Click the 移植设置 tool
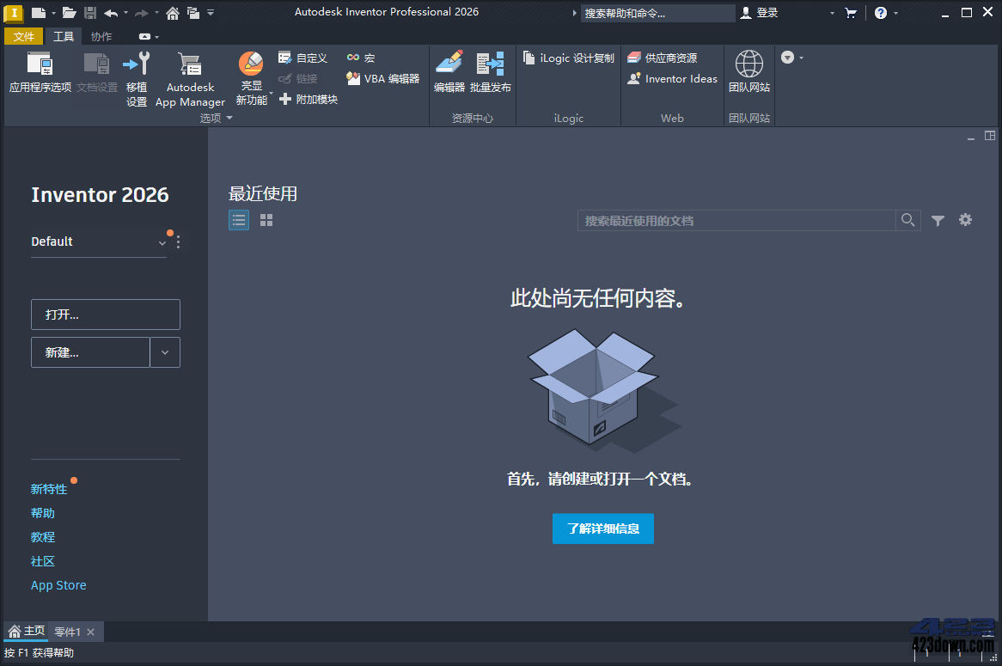1002x666 pixels. pyautogui.click(x=137, y=77)
